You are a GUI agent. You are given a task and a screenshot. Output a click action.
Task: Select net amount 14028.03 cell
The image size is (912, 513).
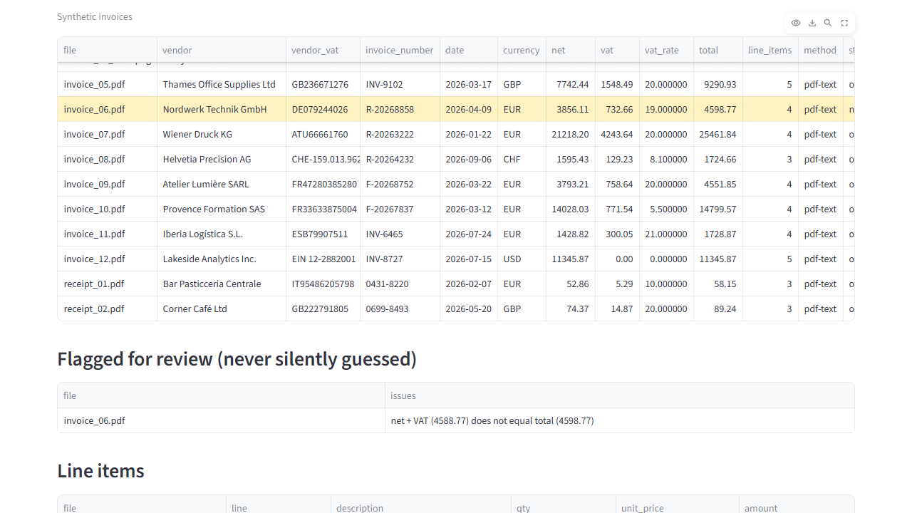(571, 209)
